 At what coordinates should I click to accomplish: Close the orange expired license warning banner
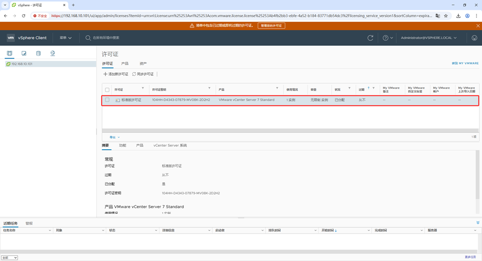click(478, 26)
